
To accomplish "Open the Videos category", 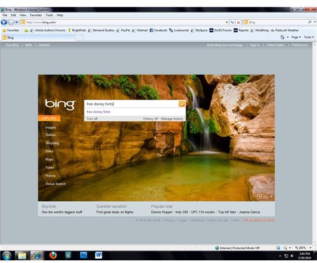I will point(50,135).
